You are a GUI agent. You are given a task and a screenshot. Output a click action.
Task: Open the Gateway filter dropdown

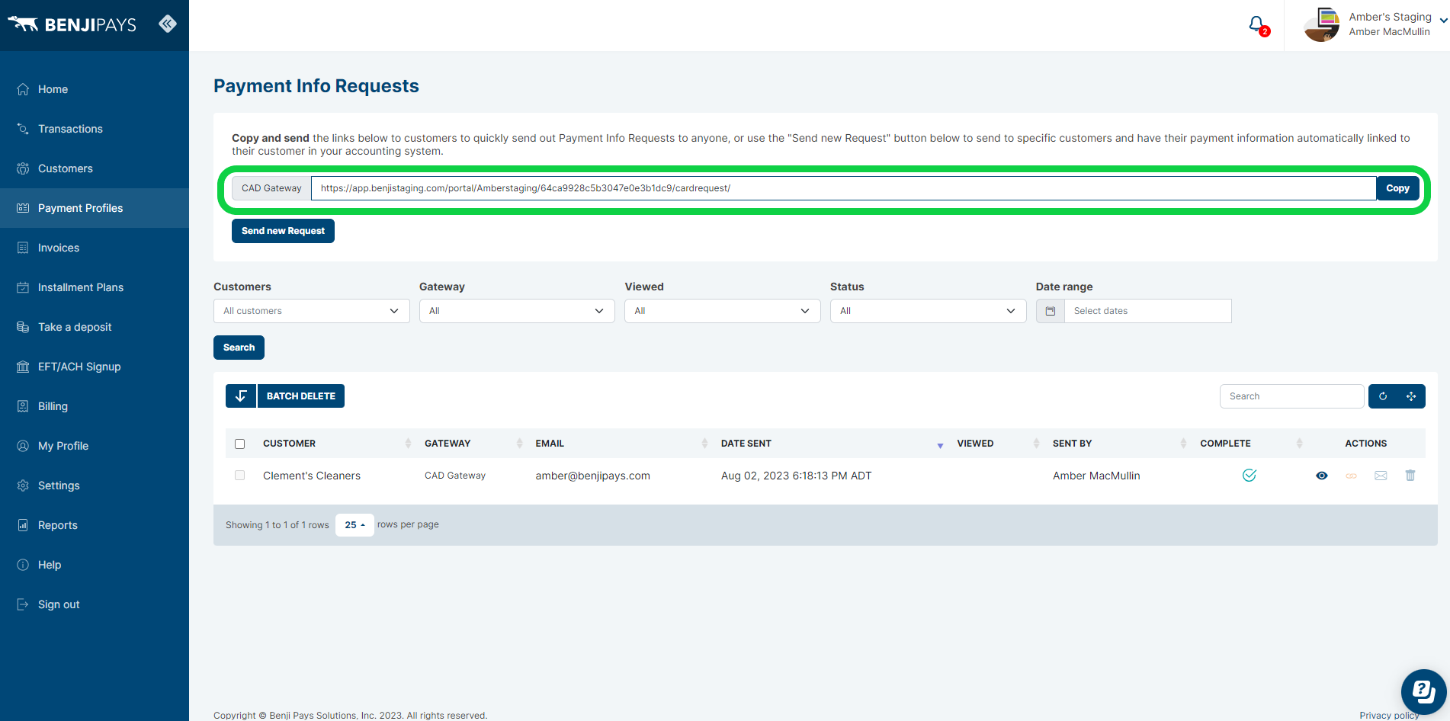tap(517, 311)
